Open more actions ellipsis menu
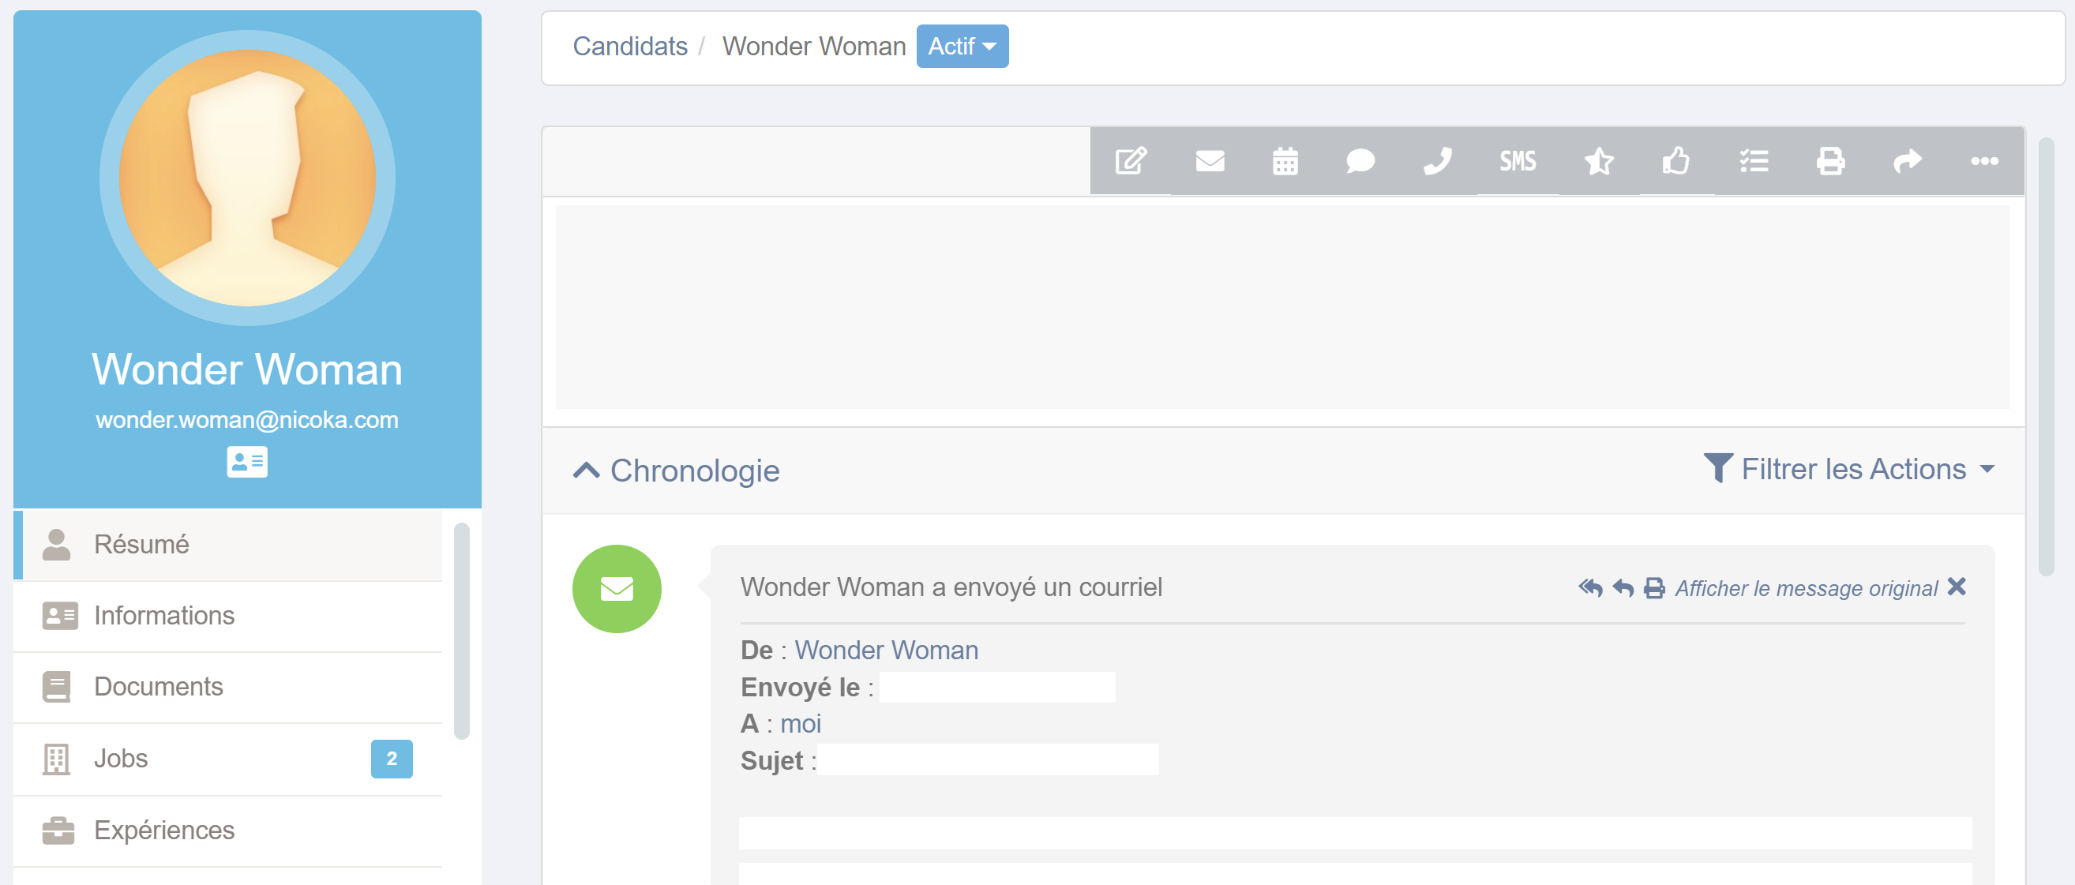Image resolution: width=2075 pixels, height=885 pixels. [x=1984, y=161]
